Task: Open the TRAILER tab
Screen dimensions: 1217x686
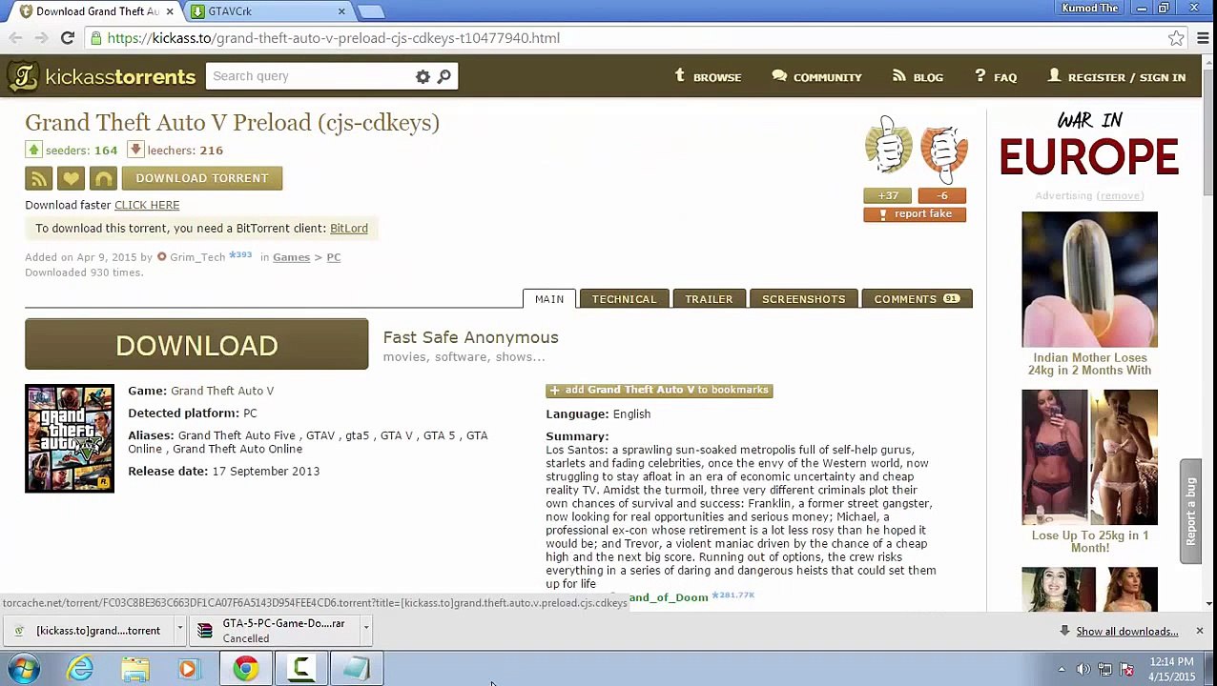Action: pos(709,299)
